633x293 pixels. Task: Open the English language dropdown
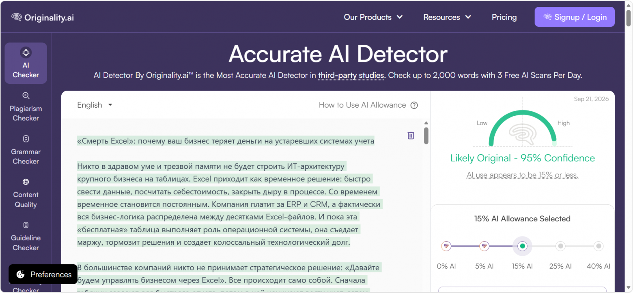tap(95, 105)
